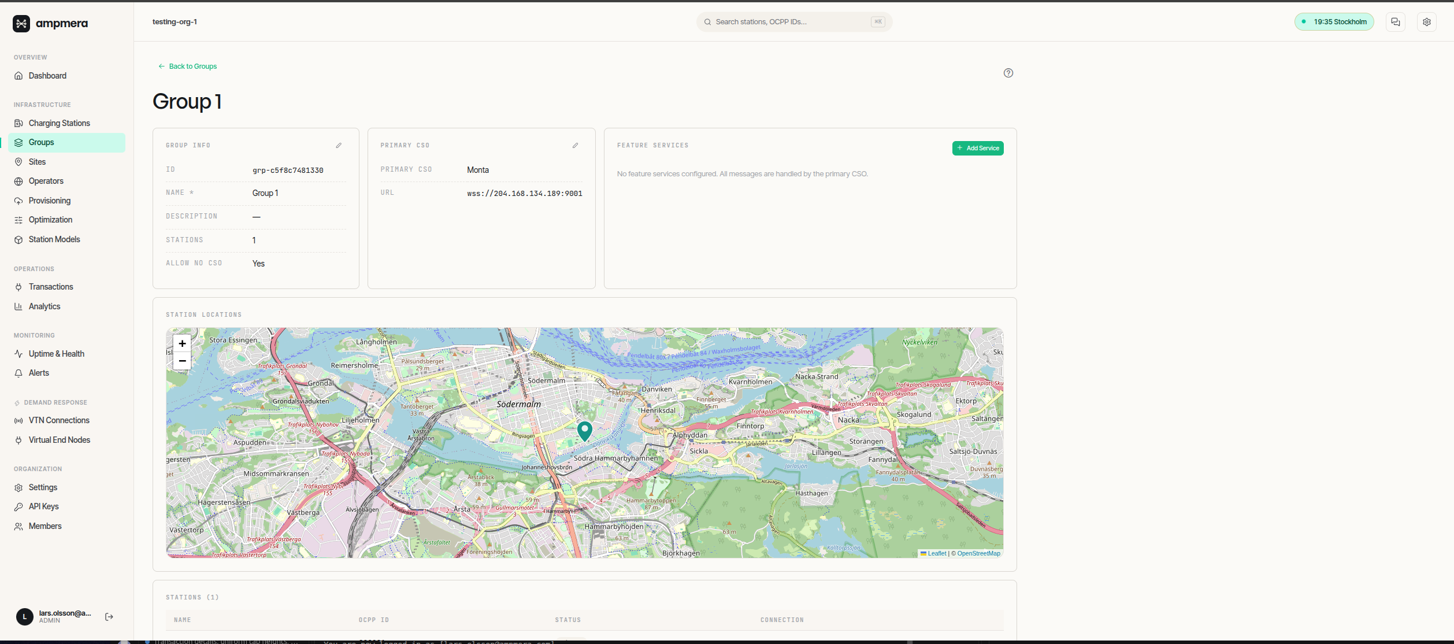1454x644 pixels.
Task: Go to Charging Stations
Action: [59, 123]
